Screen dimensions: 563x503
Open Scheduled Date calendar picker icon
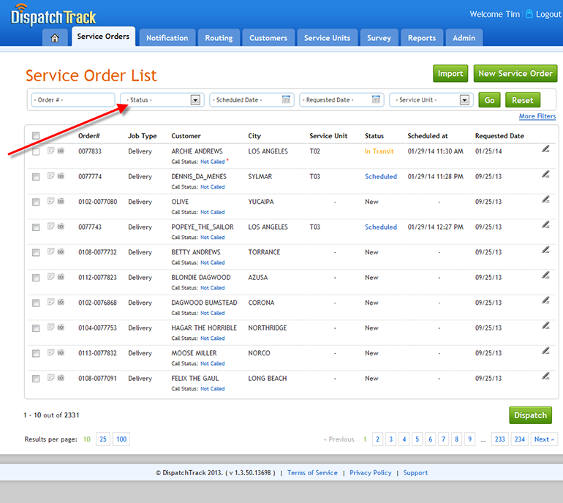pyautogui.click(x=287, y=99)
